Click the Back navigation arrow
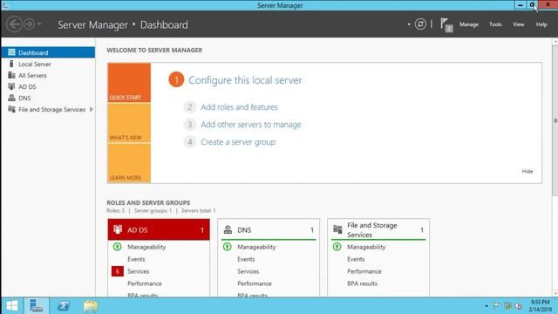 tap(14, 24)
